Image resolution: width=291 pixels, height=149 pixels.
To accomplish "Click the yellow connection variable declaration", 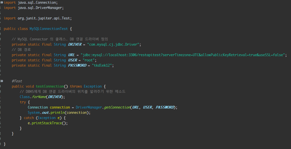I will [x=60, y=107].
